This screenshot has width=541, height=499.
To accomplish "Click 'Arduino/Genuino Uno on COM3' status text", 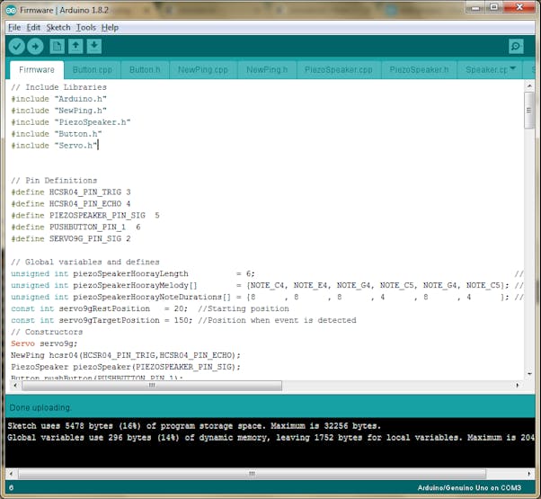I will (469, 488).
